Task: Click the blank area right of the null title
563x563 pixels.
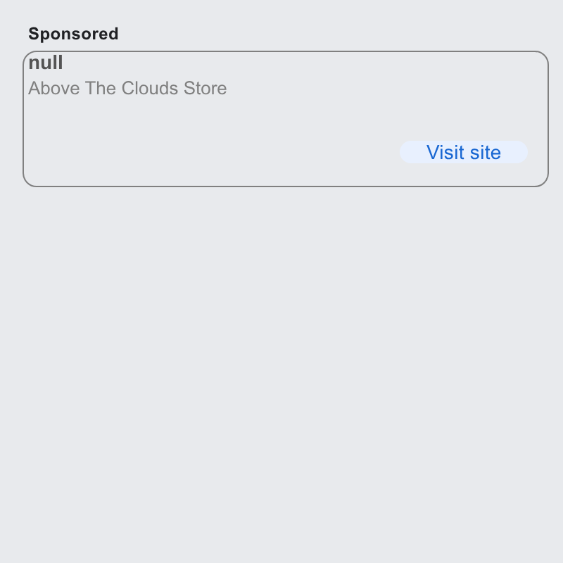Action: (x=302, y=63)
